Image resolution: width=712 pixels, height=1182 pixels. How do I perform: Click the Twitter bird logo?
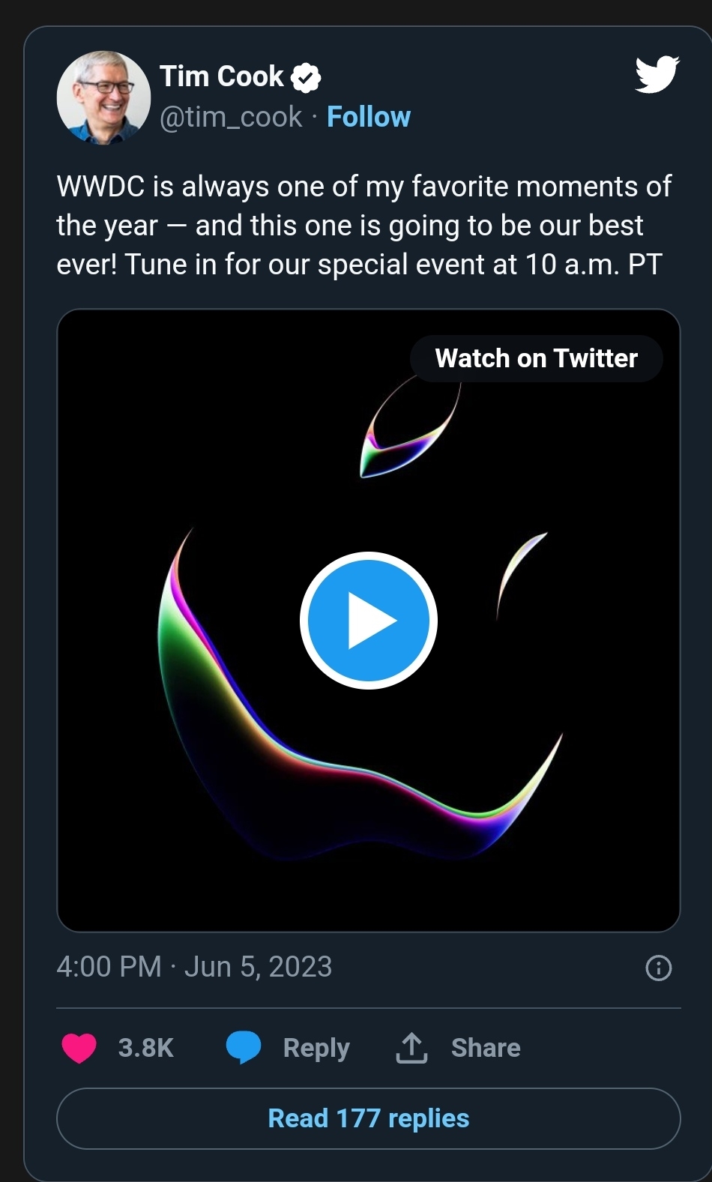(657, 74)
